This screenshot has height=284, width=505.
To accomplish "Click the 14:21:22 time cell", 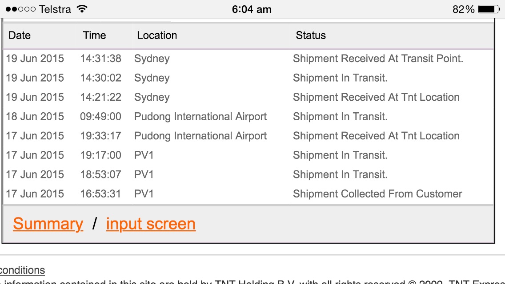I will (x=100, y=97).
